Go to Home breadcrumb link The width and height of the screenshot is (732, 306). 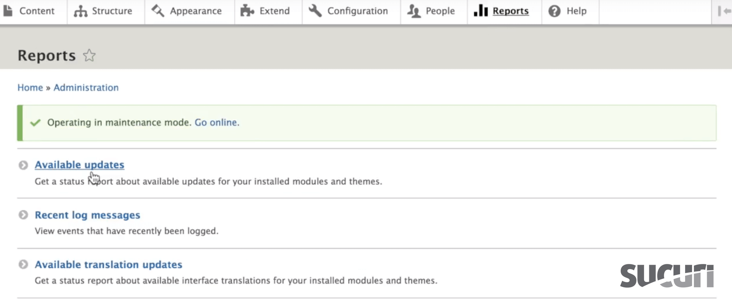point(30,88)
